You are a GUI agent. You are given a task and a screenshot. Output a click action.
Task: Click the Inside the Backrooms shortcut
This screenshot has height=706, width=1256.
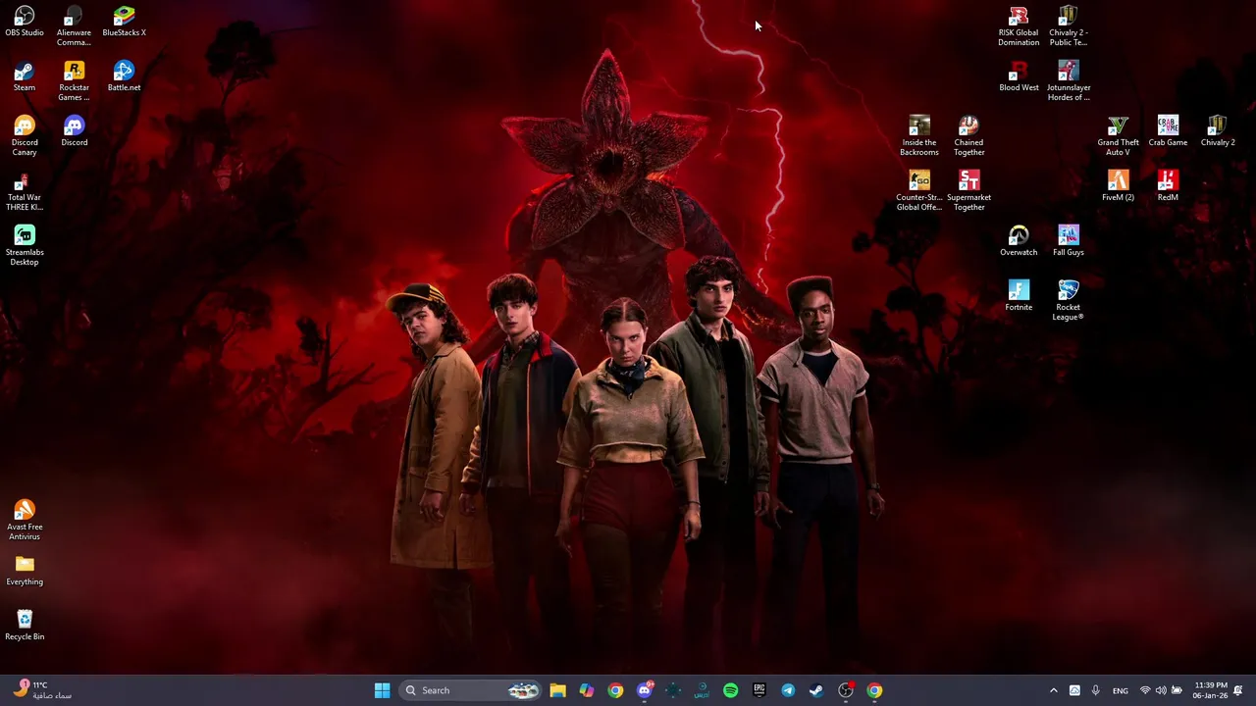pos(919,136)
